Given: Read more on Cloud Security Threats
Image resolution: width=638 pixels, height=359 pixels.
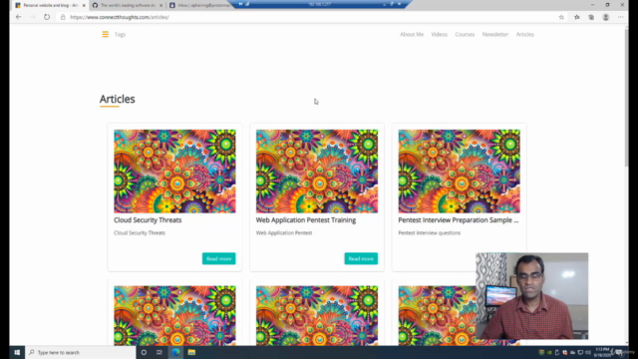Looking at the screenshot, I should (x=219, y=258).
